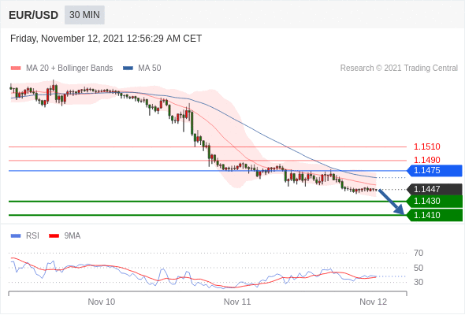Toggle the MA 50 legend label

click(150, 69)
